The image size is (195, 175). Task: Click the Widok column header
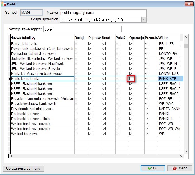pos(169,38)
